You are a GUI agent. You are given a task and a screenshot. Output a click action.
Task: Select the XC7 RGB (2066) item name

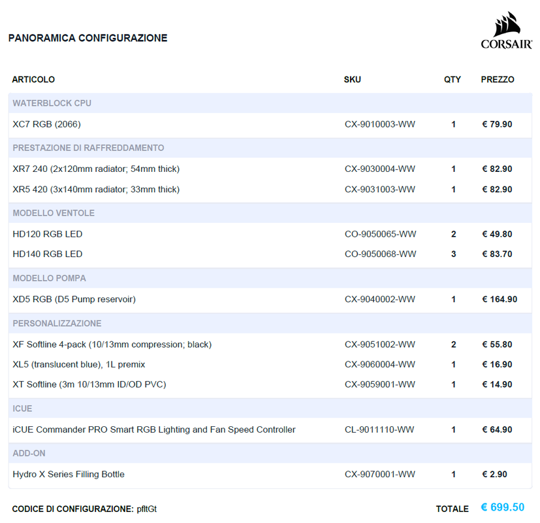click(x=47, y=124)
